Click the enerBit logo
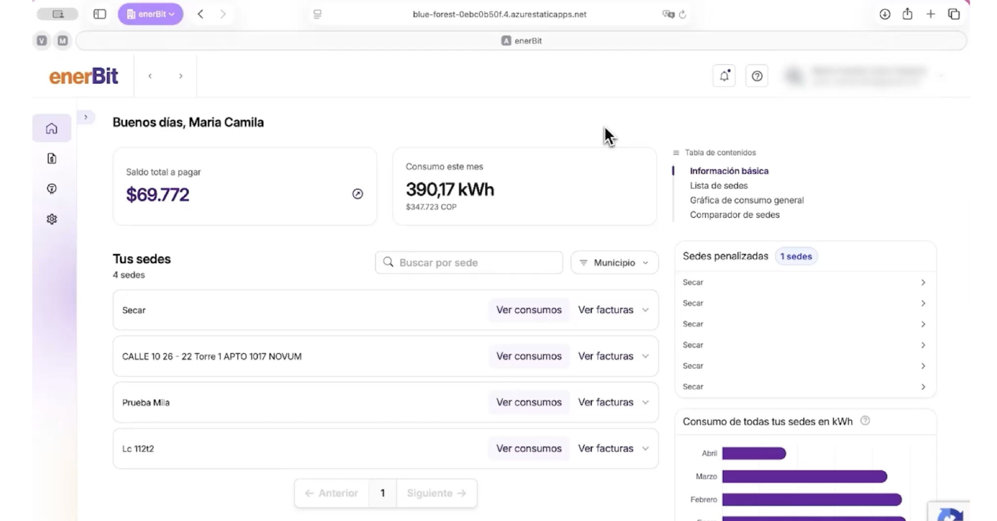Viewport: 997px width, 521px height. pos(83,76)
